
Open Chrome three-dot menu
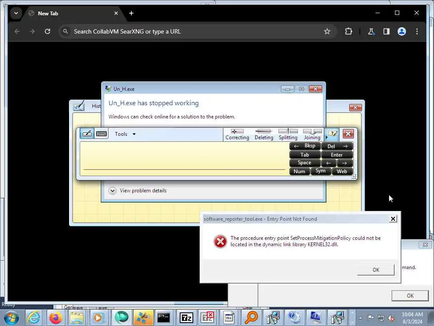click(417, 31)
